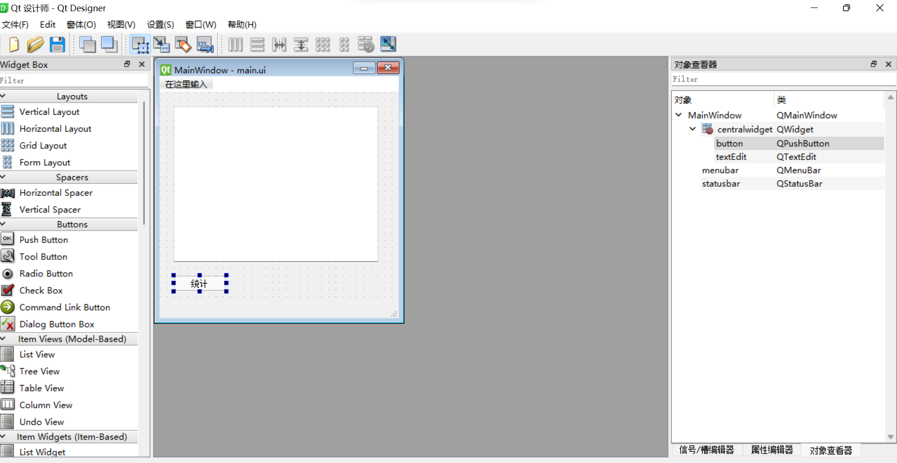Switch to the 属性编辑器 tab
The width and height of the screenshot is (897, 463).
click(771, 449)
